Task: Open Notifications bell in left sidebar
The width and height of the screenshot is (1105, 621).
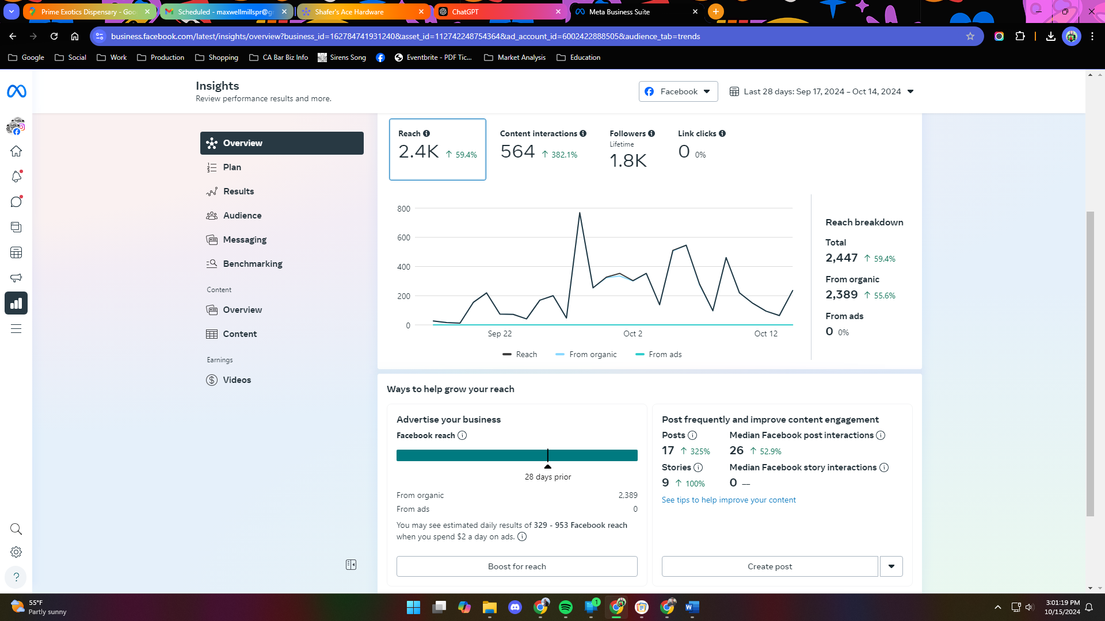Action: click(16, 177)
